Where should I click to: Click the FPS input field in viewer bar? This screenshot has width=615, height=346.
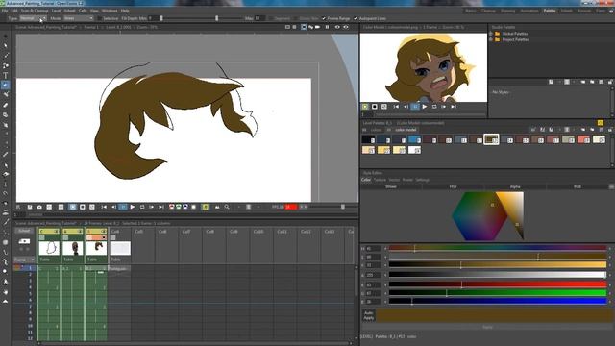(290, 207)
